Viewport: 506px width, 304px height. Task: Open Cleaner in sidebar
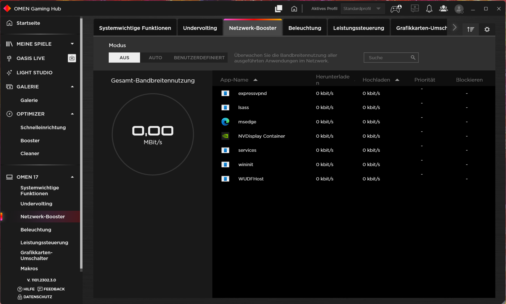click(30, 153)
